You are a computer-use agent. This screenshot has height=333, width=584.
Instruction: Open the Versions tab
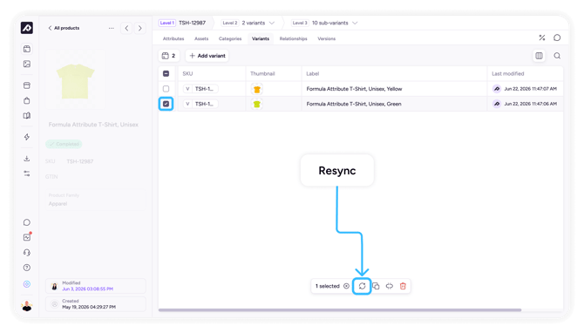click(327, 38)
